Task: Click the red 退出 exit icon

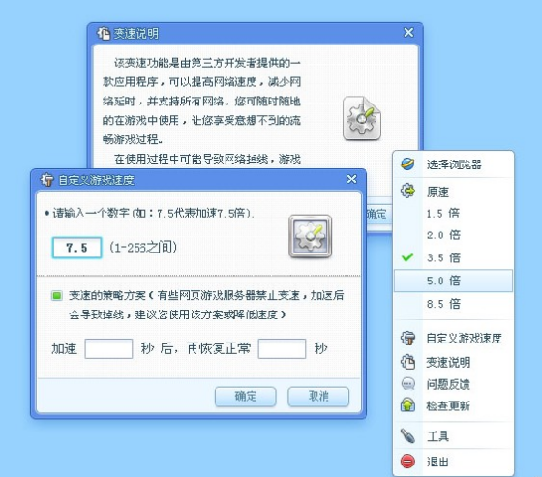Action: pyautogui.click(x=407, y=462)
